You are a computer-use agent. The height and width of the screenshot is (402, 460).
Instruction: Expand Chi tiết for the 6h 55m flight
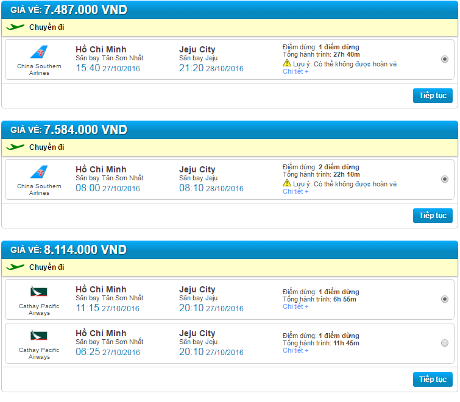pyautogui.click(x=295, y=307)
